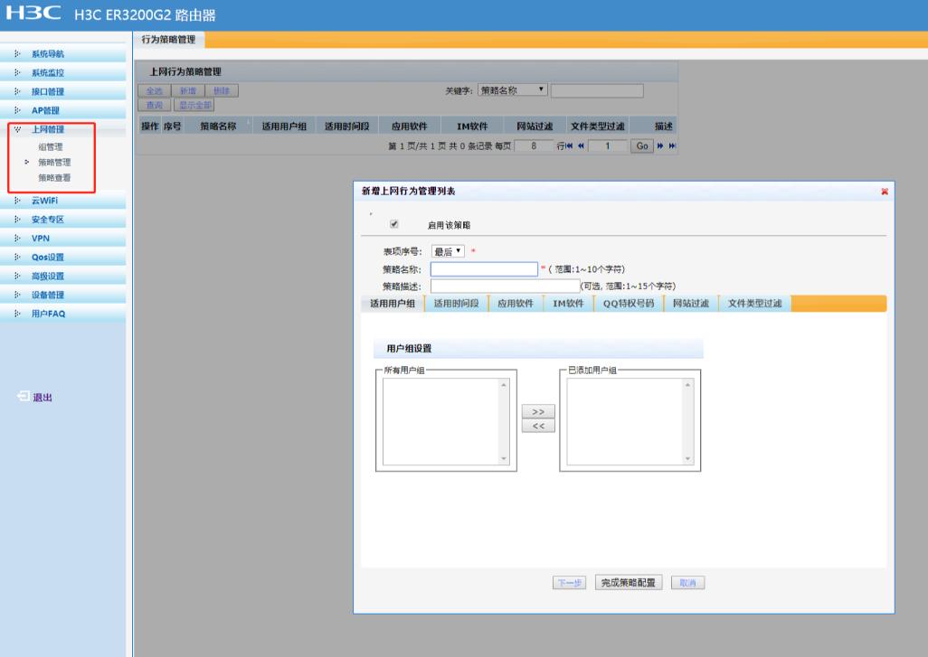Open the QQ特权号码 tab
The width and height of the screenshot is (928, 657).
(x=629, y=303)
